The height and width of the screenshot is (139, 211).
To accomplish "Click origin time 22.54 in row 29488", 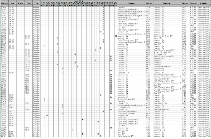I will 148,7.
